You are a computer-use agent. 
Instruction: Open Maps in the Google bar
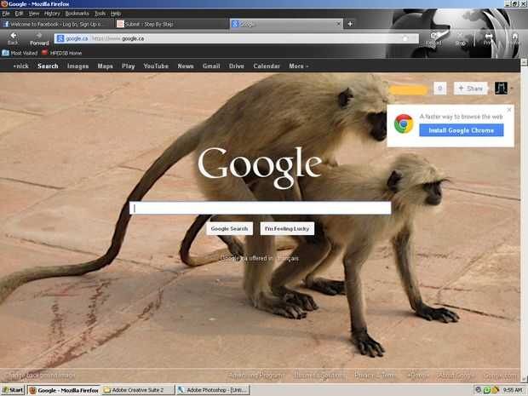(105, 66)
